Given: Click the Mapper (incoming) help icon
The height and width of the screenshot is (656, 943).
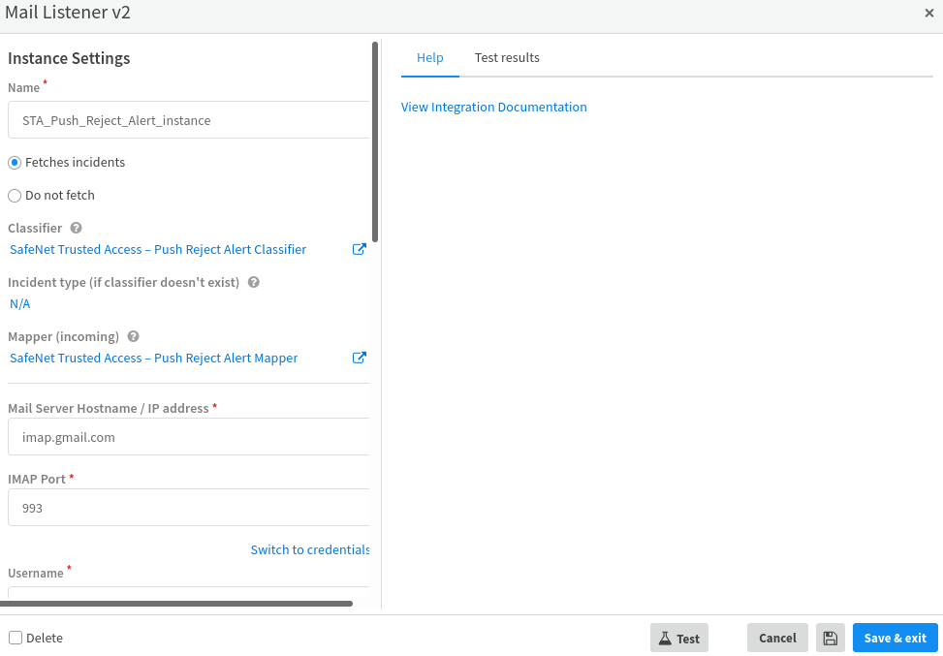Looking at the screenshot, I should [x=133, y=337].
